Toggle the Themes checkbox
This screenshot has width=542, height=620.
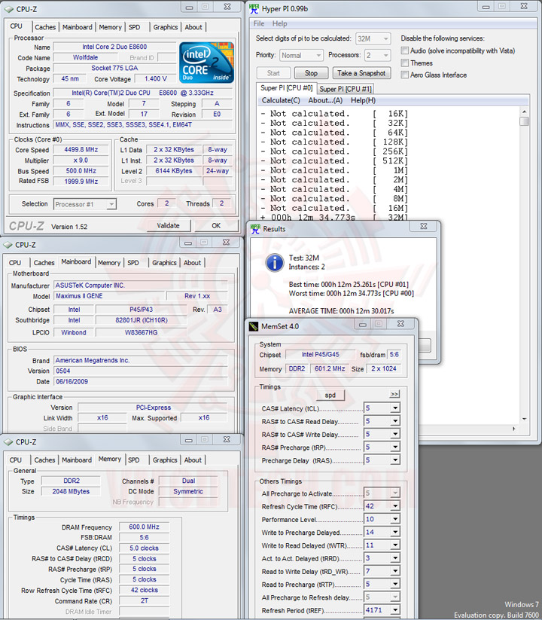(404, 63)
